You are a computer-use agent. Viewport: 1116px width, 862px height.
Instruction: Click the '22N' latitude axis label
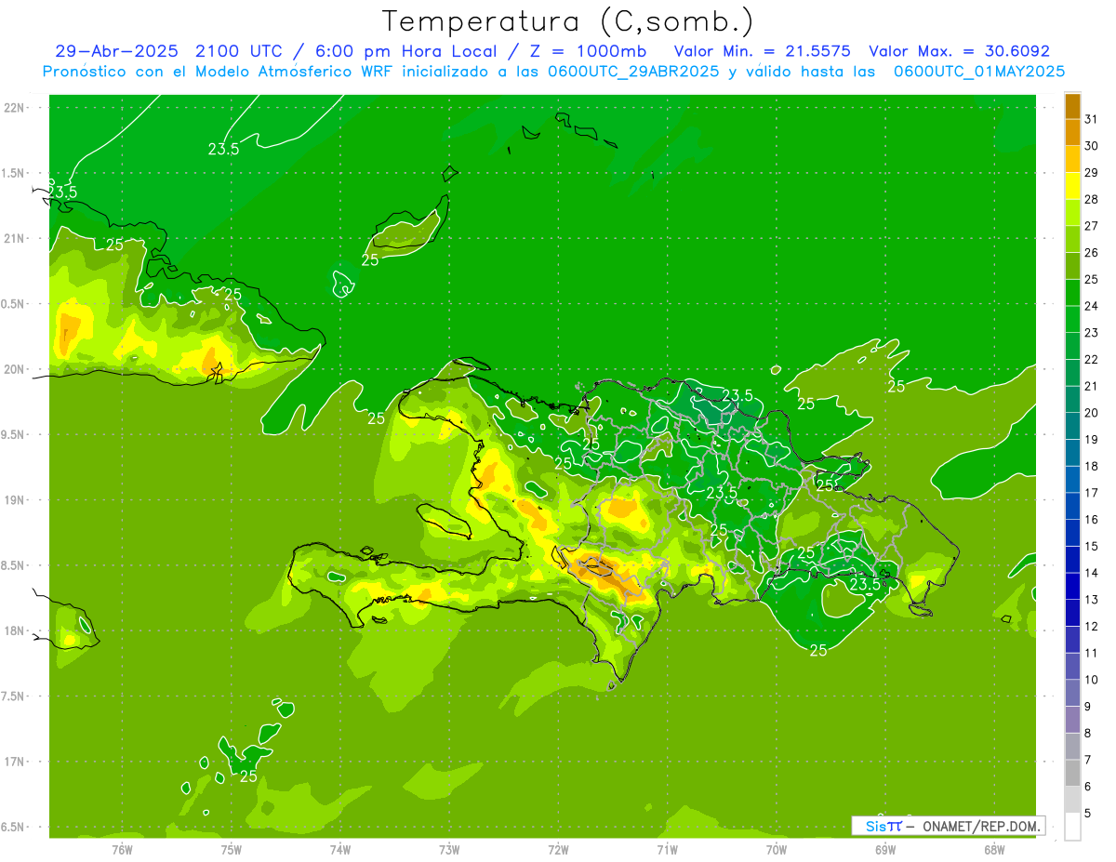point(16,108)
